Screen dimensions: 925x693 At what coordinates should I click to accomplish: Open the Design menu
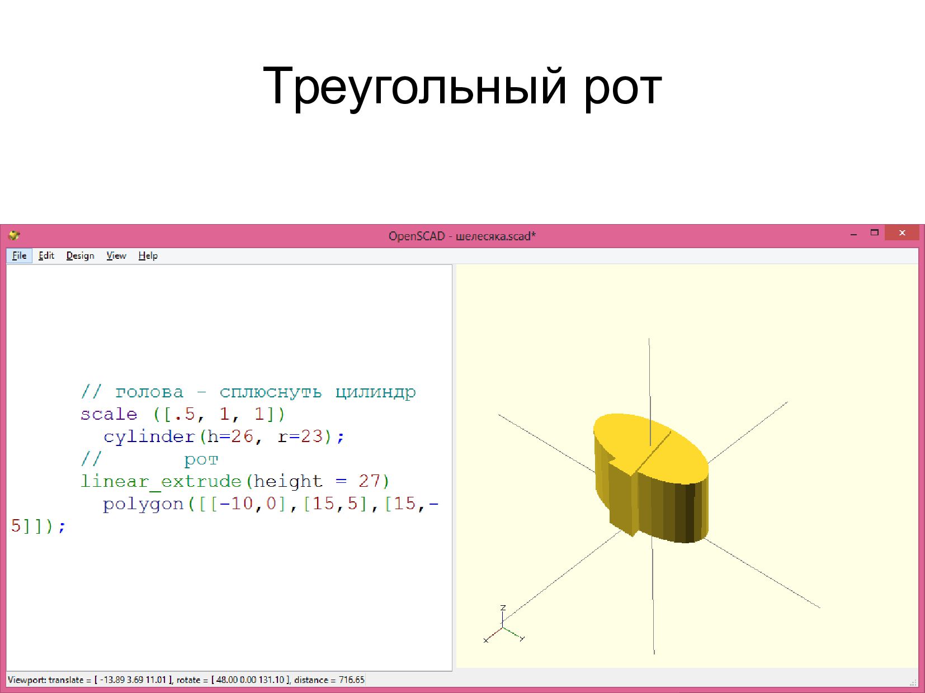80,255
